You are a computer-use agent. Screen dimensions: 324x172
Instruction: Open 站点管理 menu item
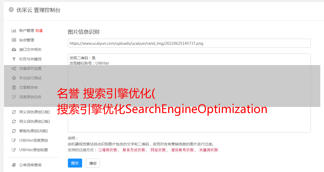pos(27,40)
